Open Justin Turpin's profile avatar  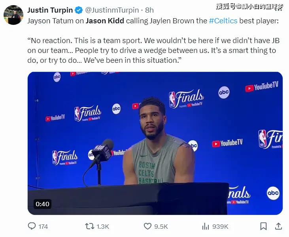(13, 15)
